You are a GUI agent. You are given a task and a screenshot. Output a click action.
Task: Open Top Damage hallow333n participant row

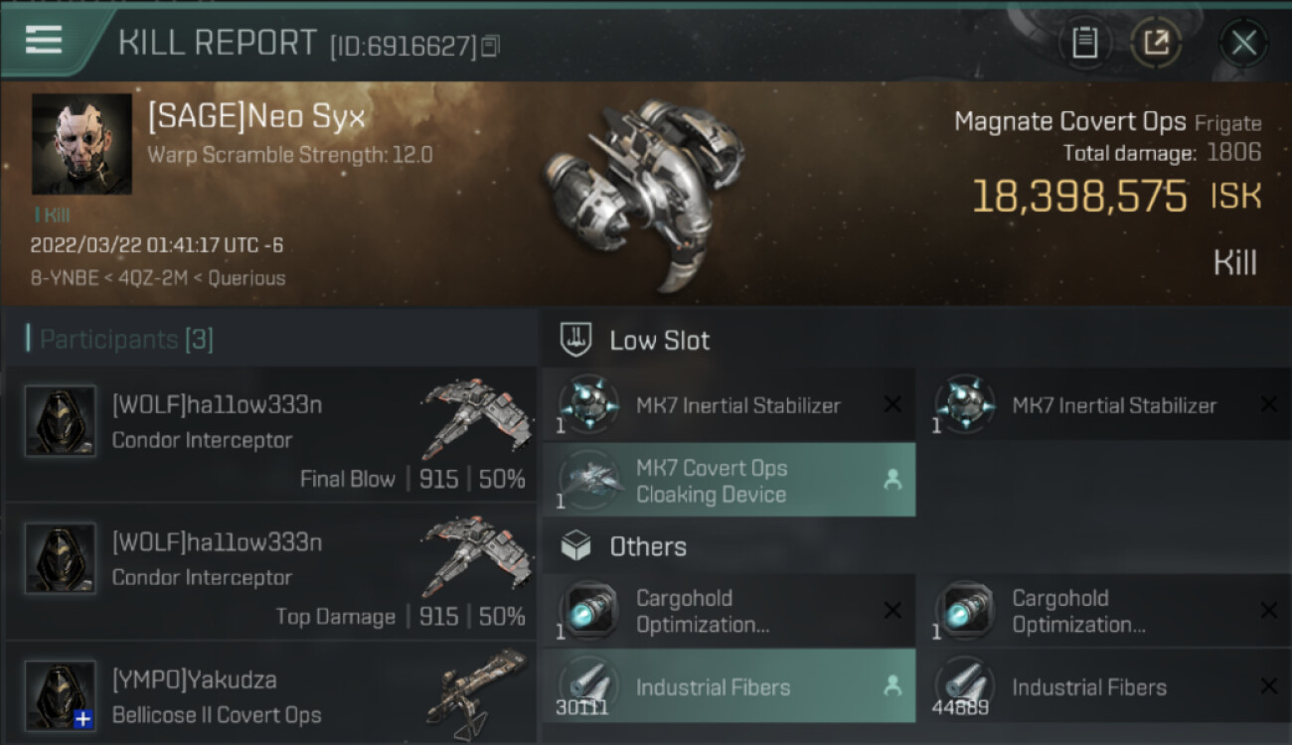pos(270,571)
